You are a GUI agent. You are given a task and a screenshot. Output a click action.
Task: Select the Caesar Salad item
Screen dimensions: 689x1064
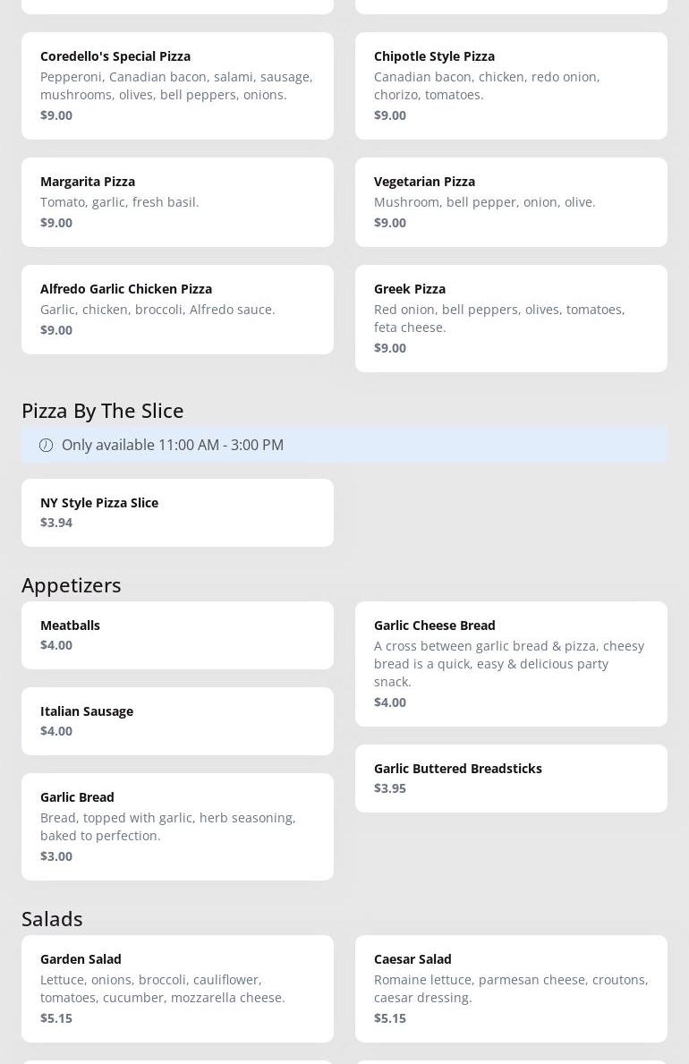tap(511, 989)
